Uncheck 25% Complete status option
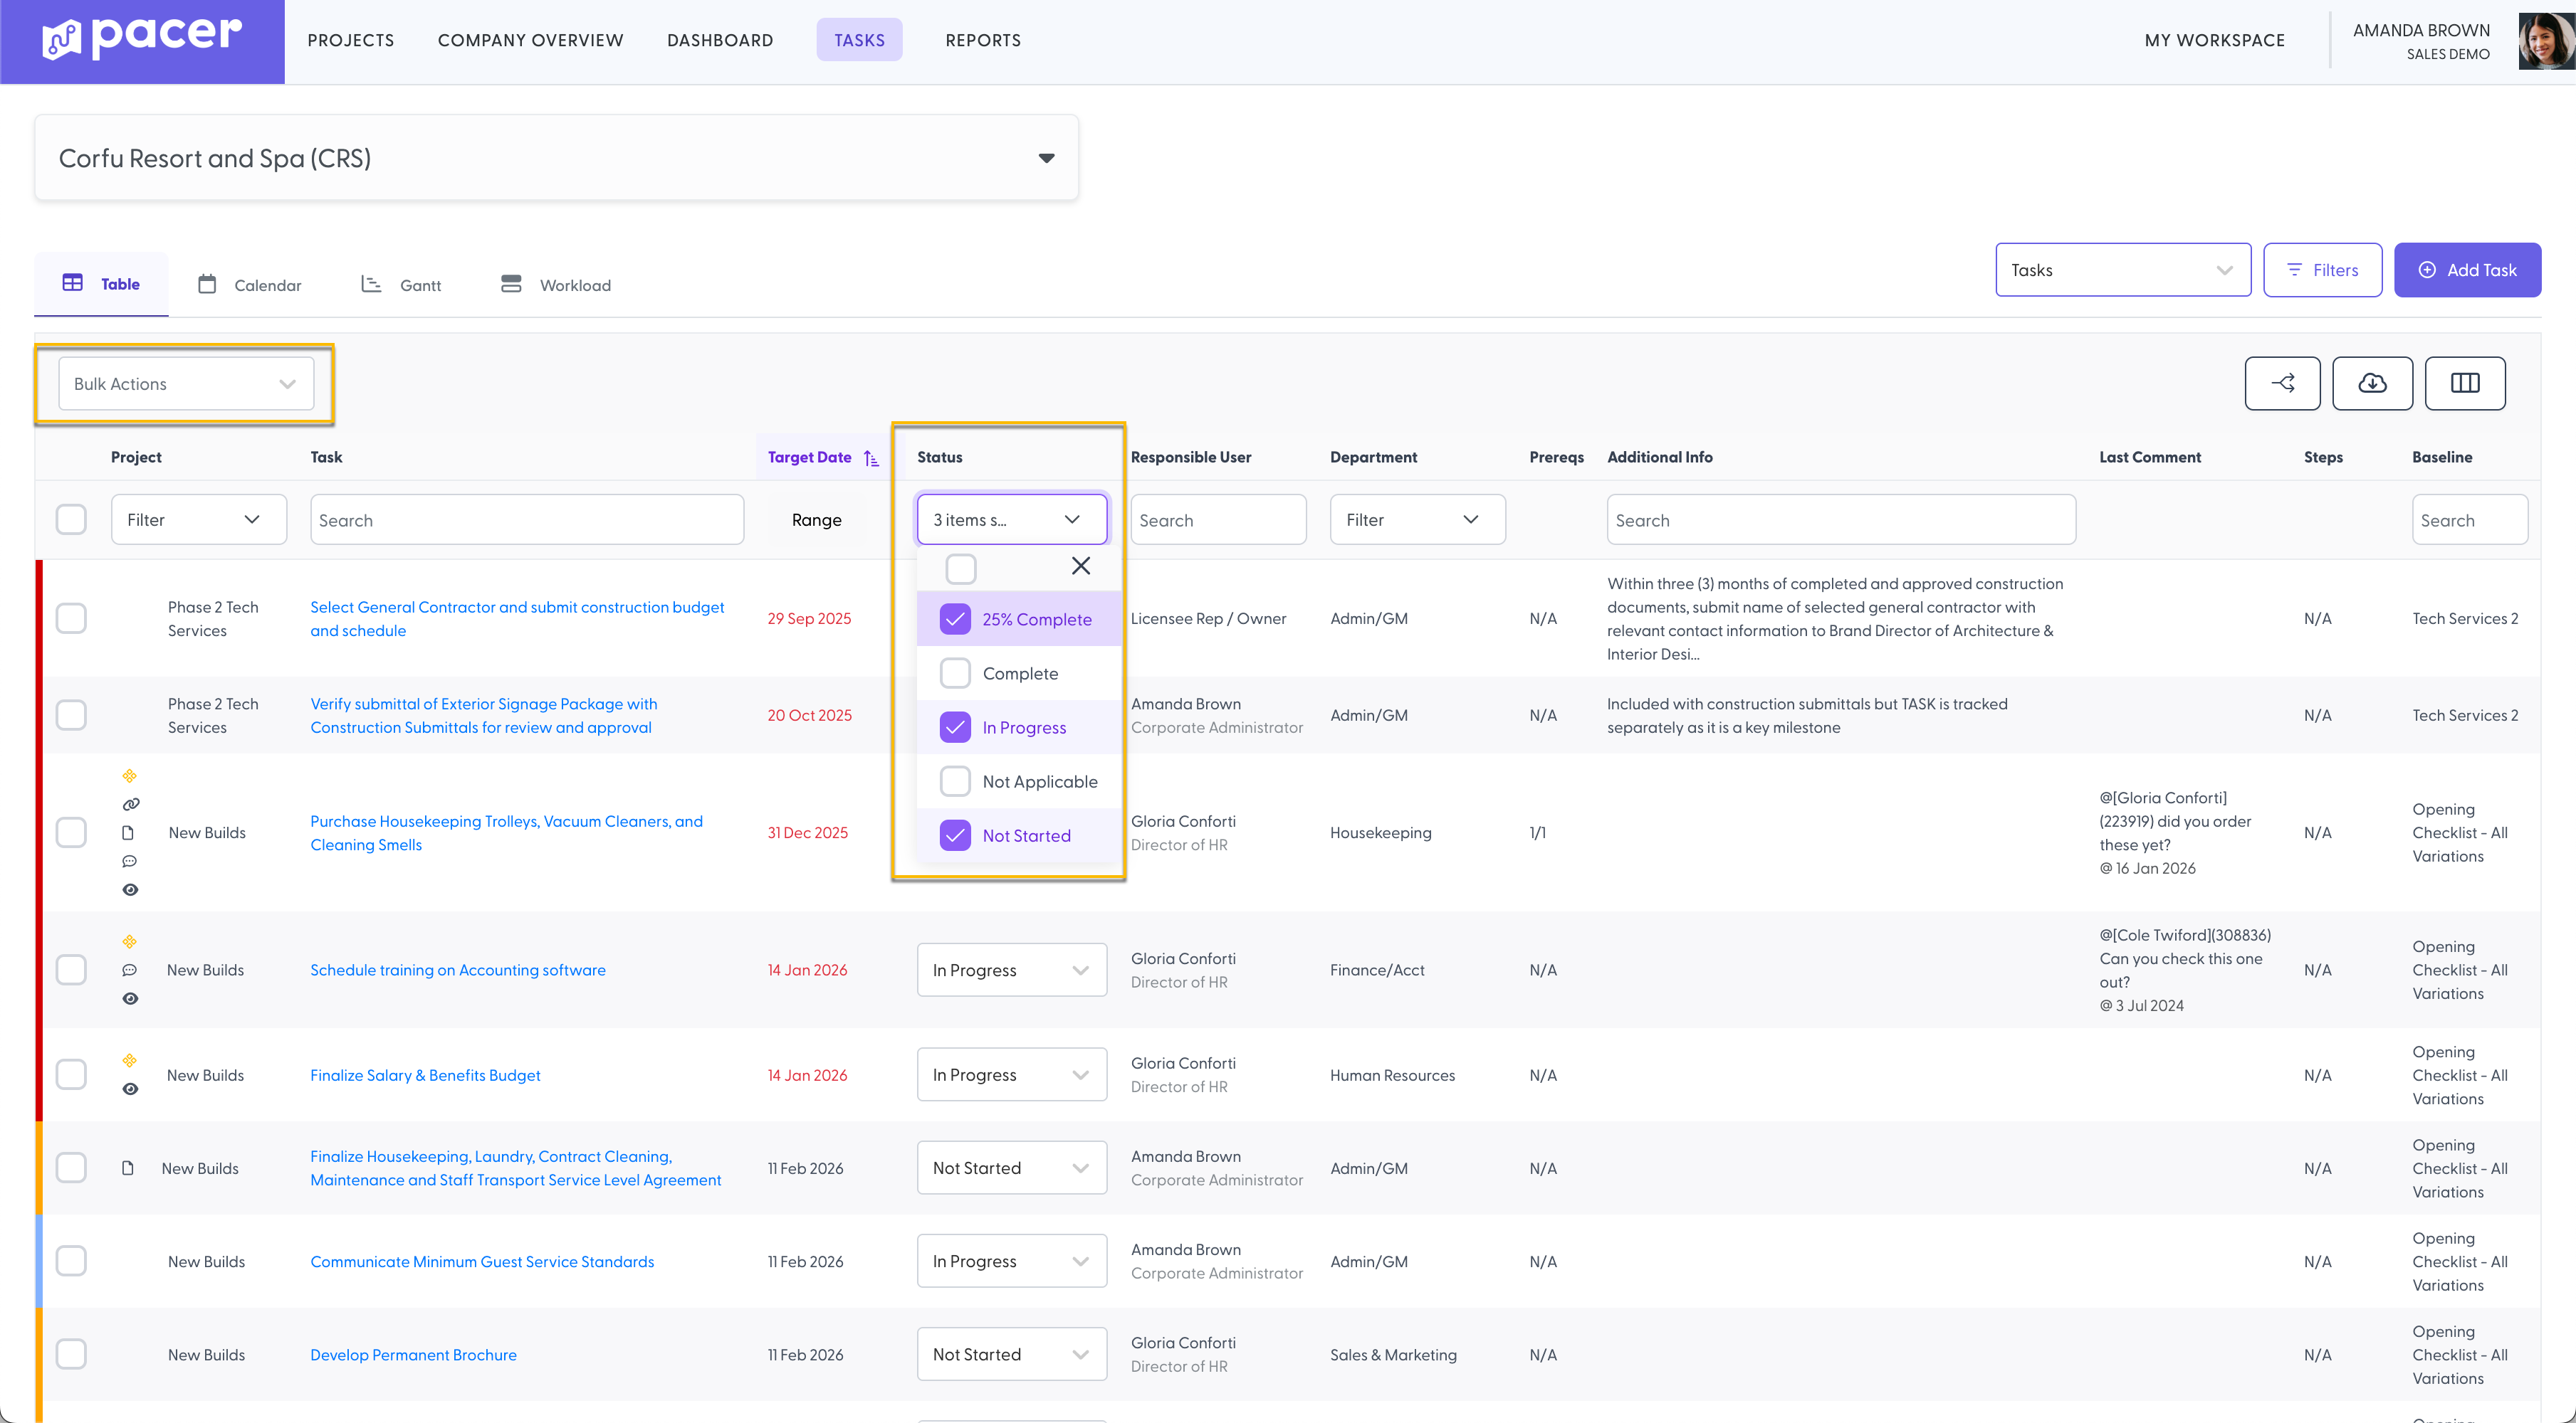2576x1423 pixels. click(955, 618)
